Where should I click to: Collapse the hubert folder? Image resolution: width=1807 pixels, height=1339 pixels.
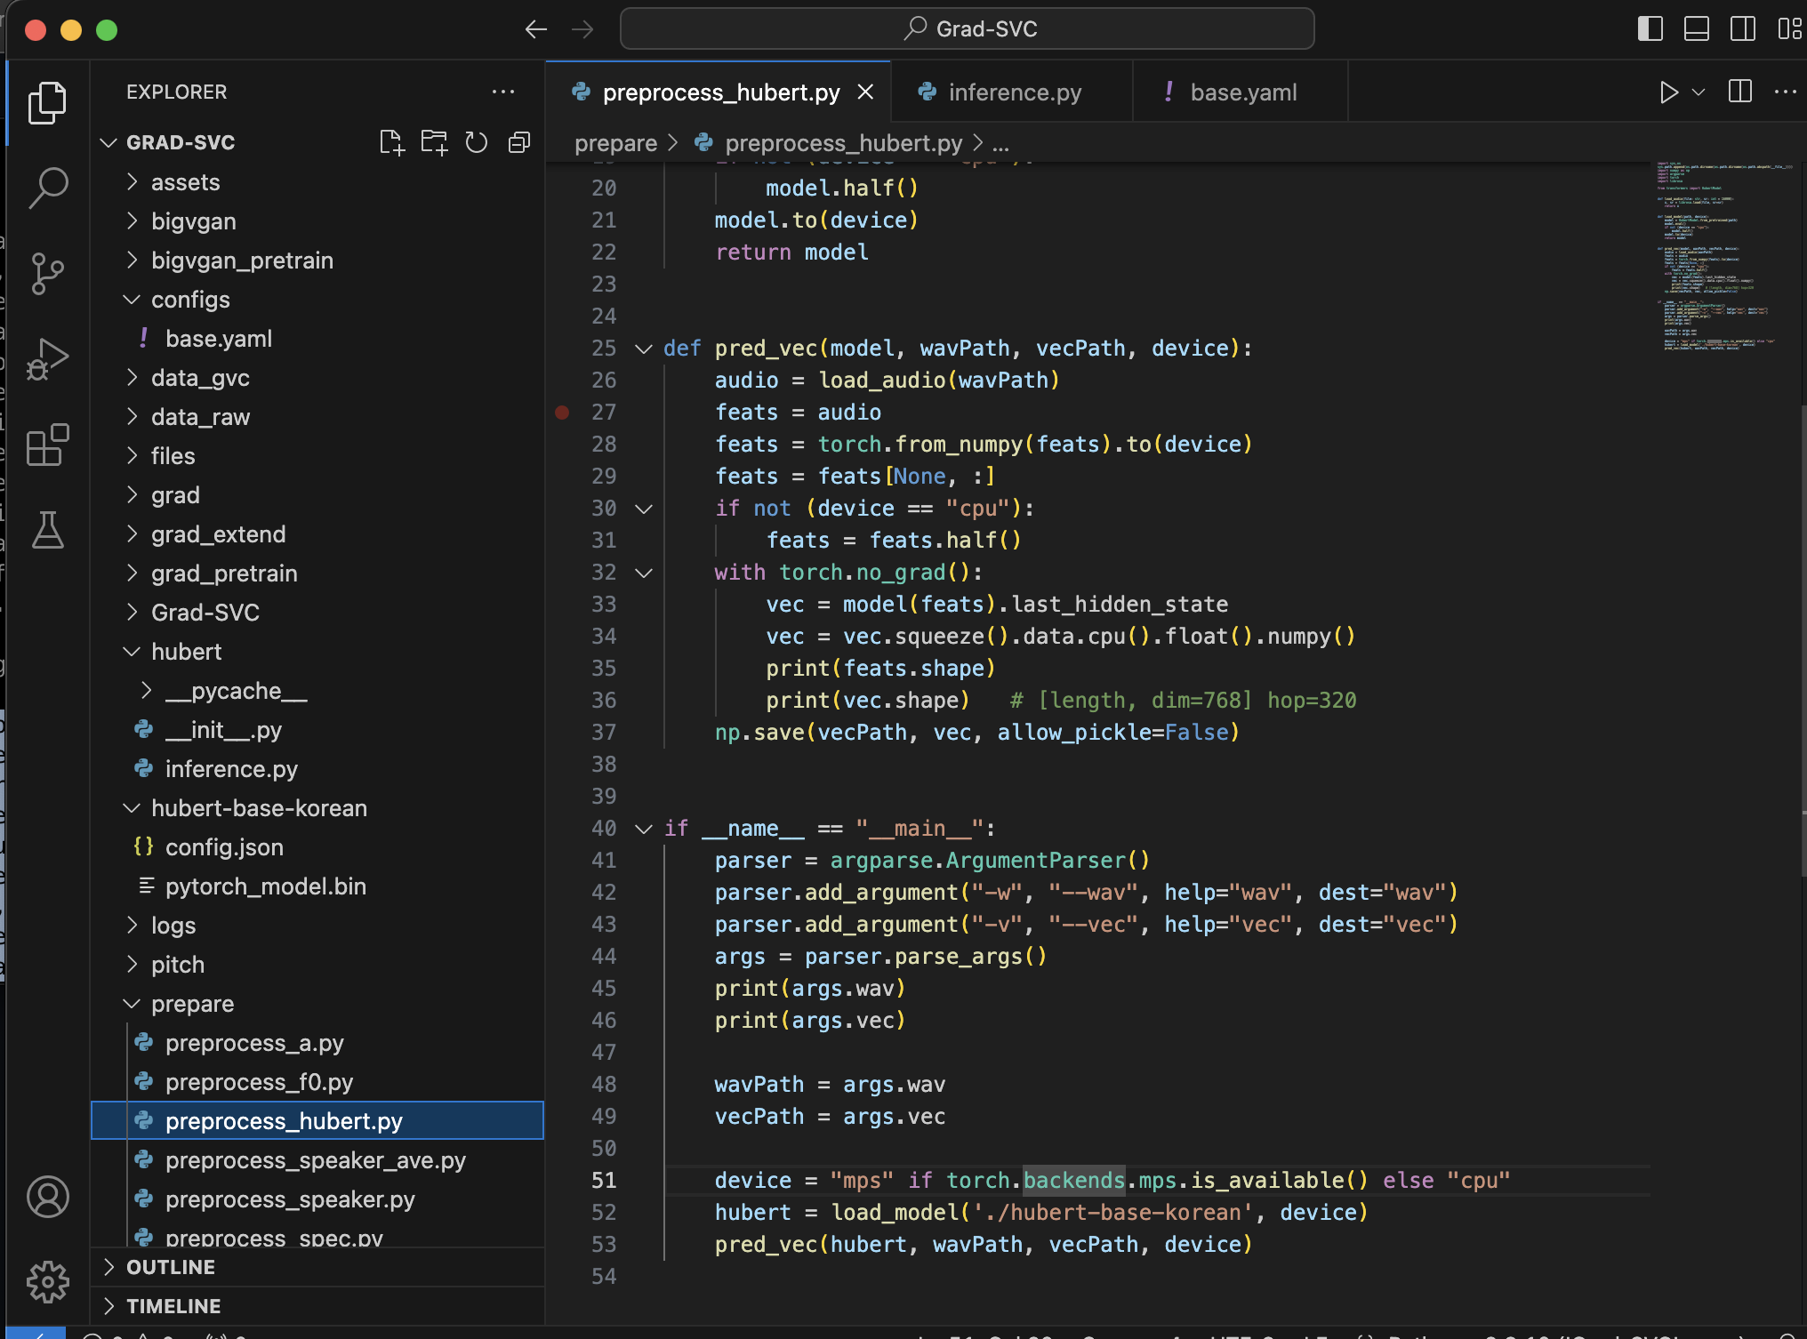(x=132, y=651)
